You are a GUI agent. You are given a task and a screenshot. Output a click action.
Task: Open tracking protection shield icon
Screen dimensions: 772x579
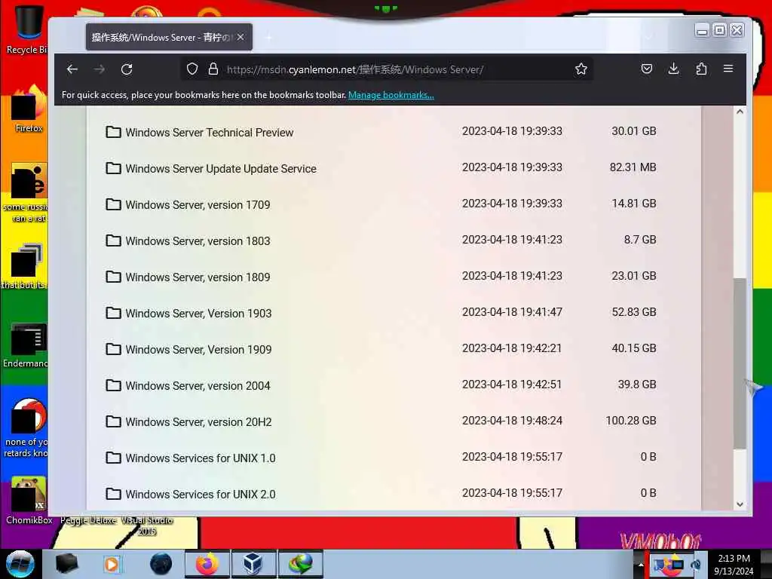[192, 69]
